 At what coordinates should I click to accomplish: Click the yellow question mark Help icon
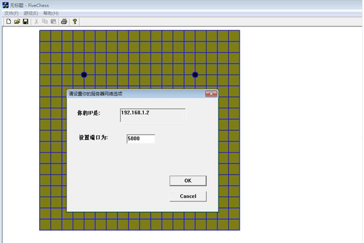[x=75, y=22]
